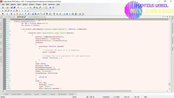The width and height of the screenshot is (174, 98).
Task: Click the Italic I formatting icon
Action: 7,14
